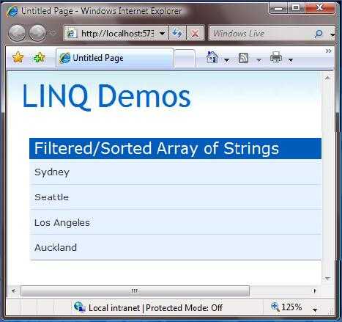Screen dimensions: 342x322
Task: Select the Untitled Page tab
Action: pos(115,58)
